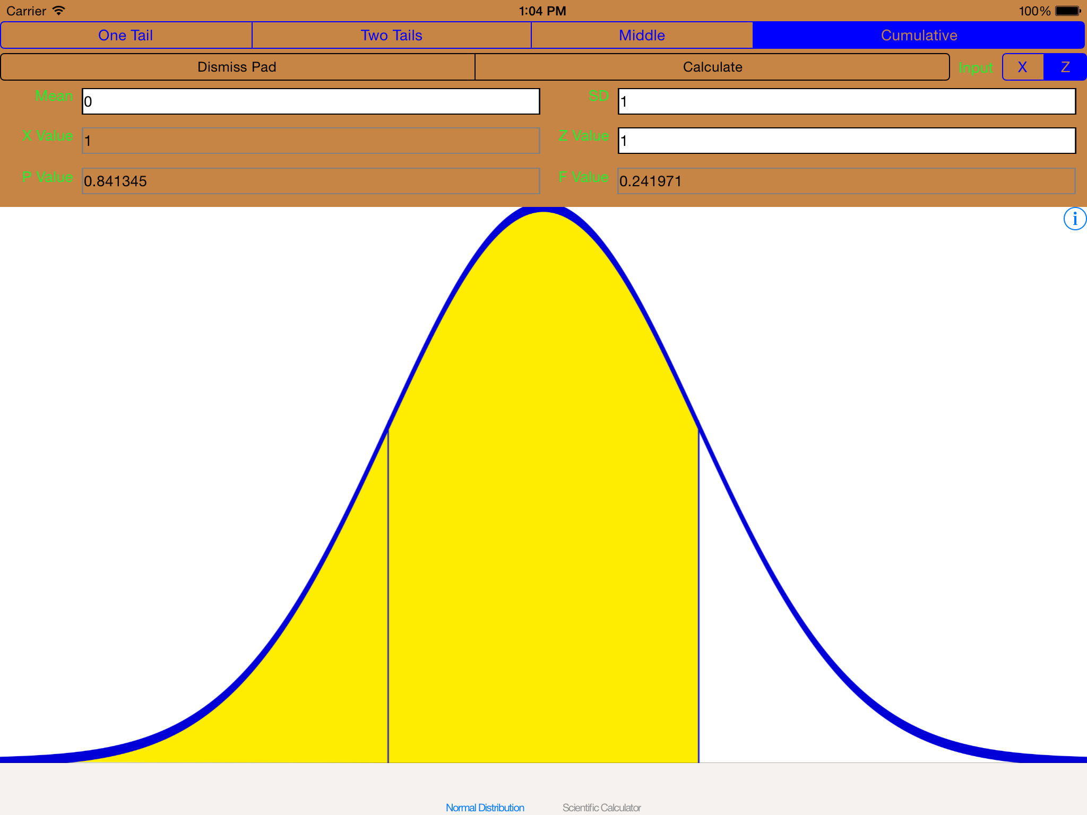Tap the battery indicator icon
The height and width of the screenshot is (815, 1087).
tap(1068, 11)
